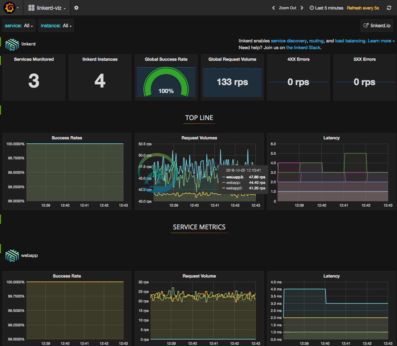397x346 pixels.
Task: Open the 4XX Errors panel title
Action: pos(298,59)
